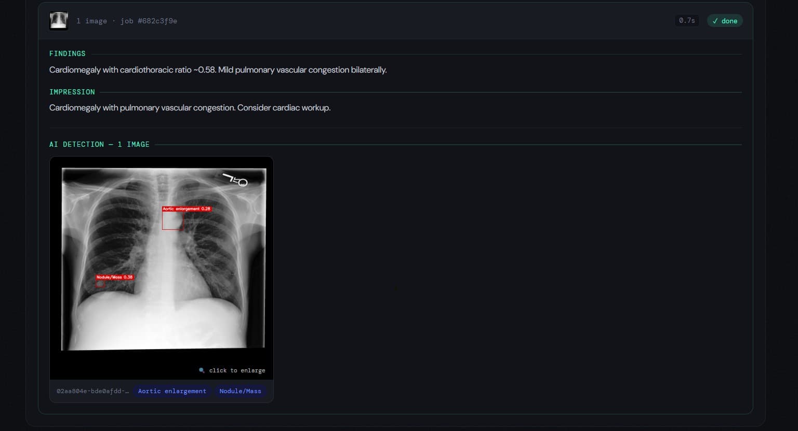The image size is (798, 431).
Task: Click the X-ray thumbnail icon in job header
Action: pos(58,21)
